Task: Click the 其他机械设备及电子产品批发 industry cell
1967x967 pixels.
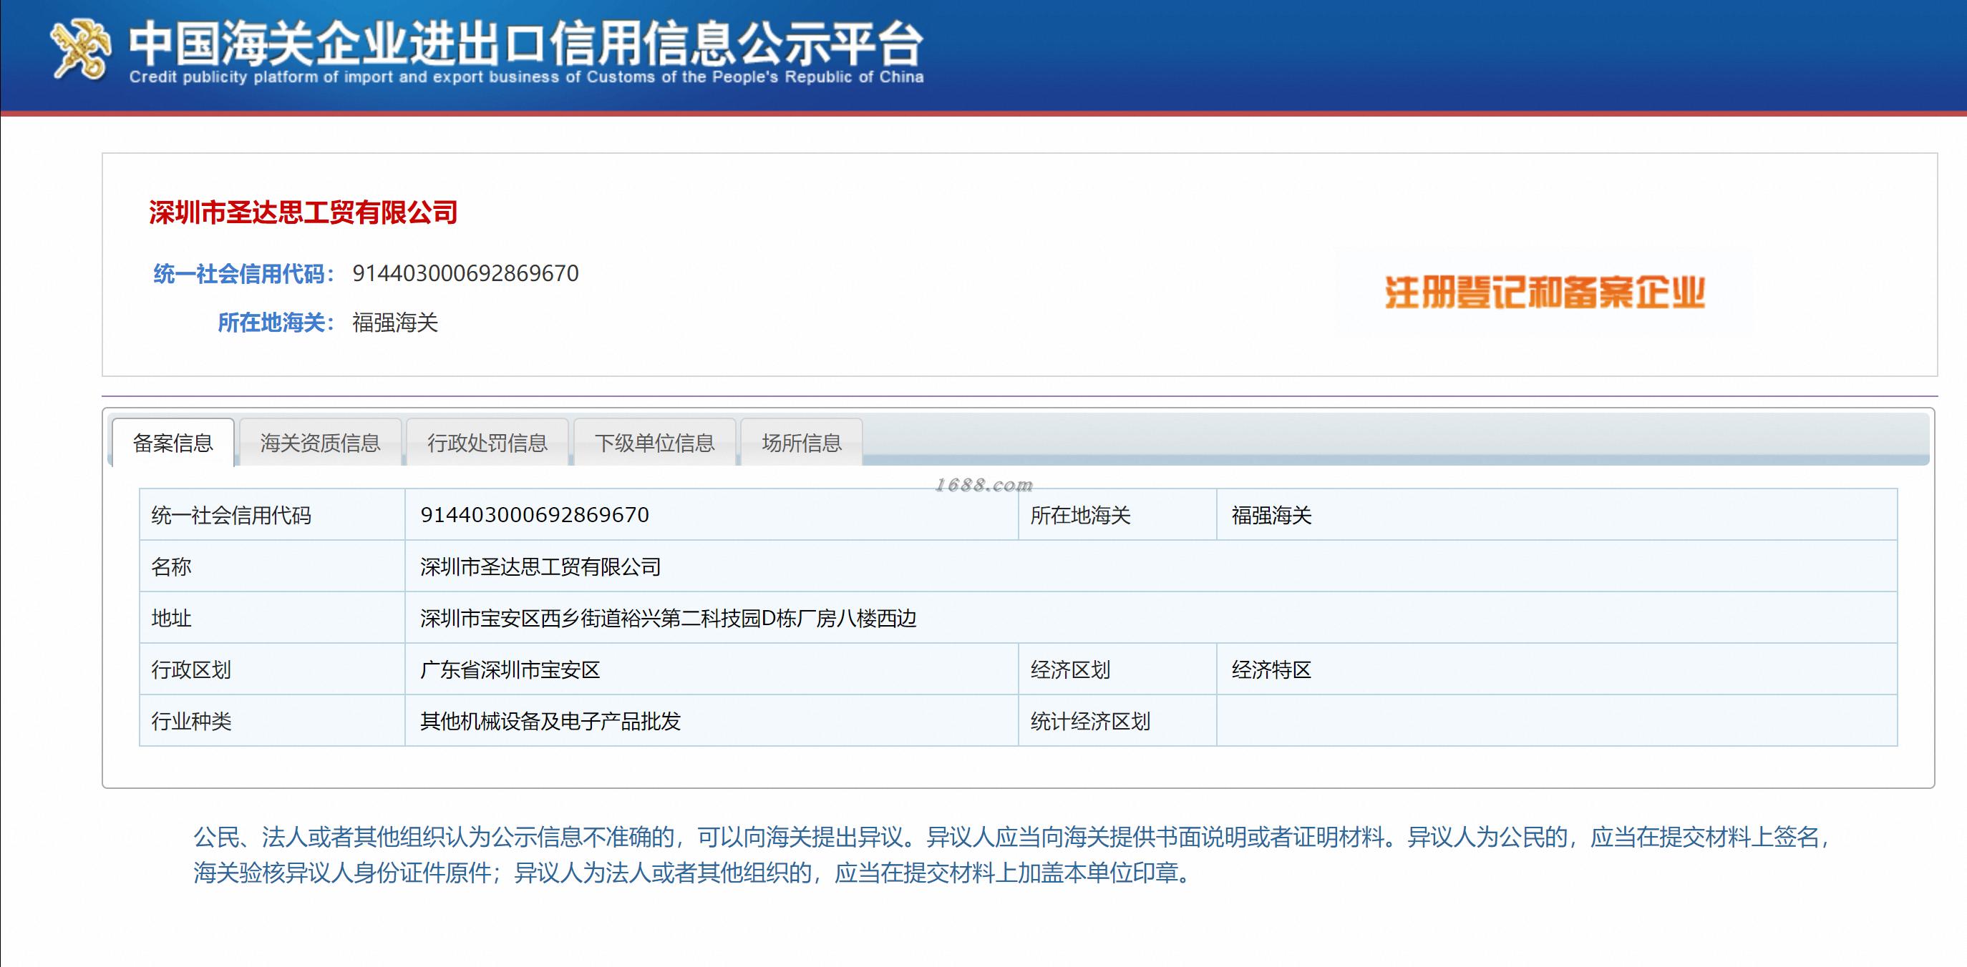Action: click(550, 721)
